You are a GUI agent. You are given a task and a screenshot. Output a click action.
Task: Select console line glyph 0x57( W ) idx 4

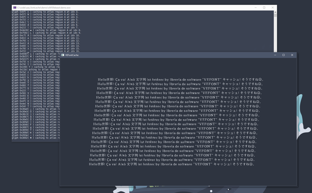pyautogui.click(x=45, y=14)
